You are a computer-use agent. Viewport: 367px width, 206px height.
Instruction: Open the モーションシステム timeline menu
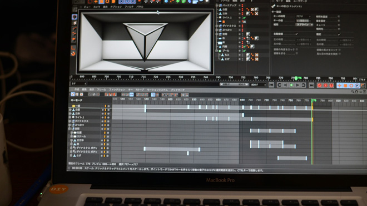click(157, 90)
